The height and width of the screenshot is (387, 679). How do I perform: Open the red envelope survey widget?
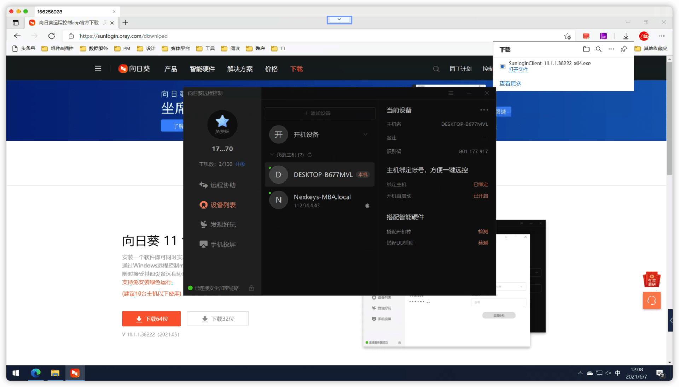(651, 279)
